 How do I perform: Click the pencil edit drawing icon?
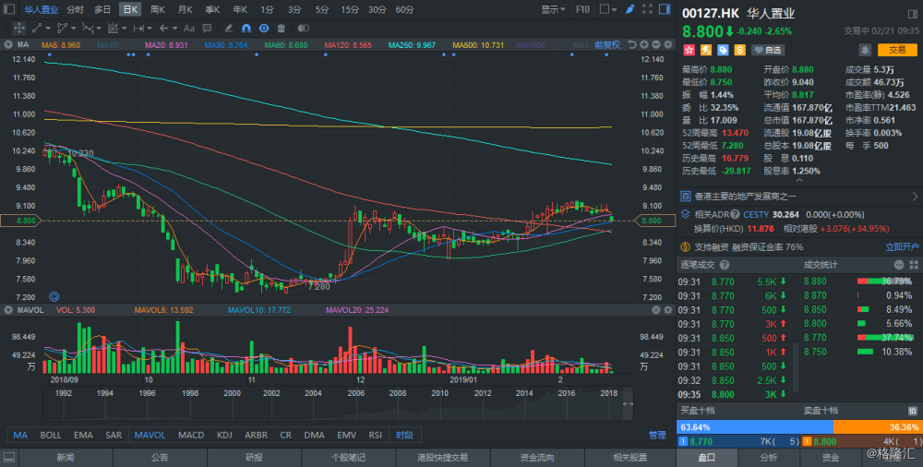tap(229, 28)
